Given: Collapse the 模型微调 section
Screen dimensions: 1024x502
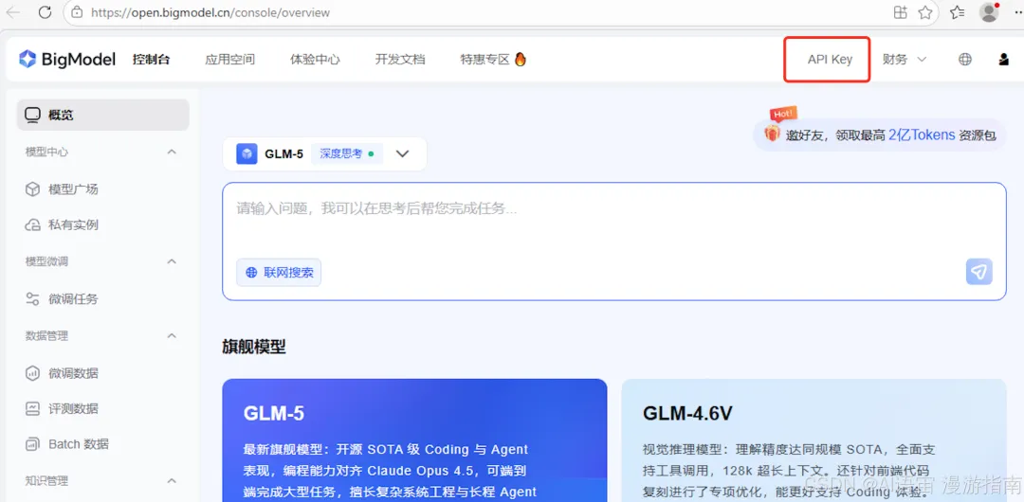Looking at the screenshot, I should [172, 261].
